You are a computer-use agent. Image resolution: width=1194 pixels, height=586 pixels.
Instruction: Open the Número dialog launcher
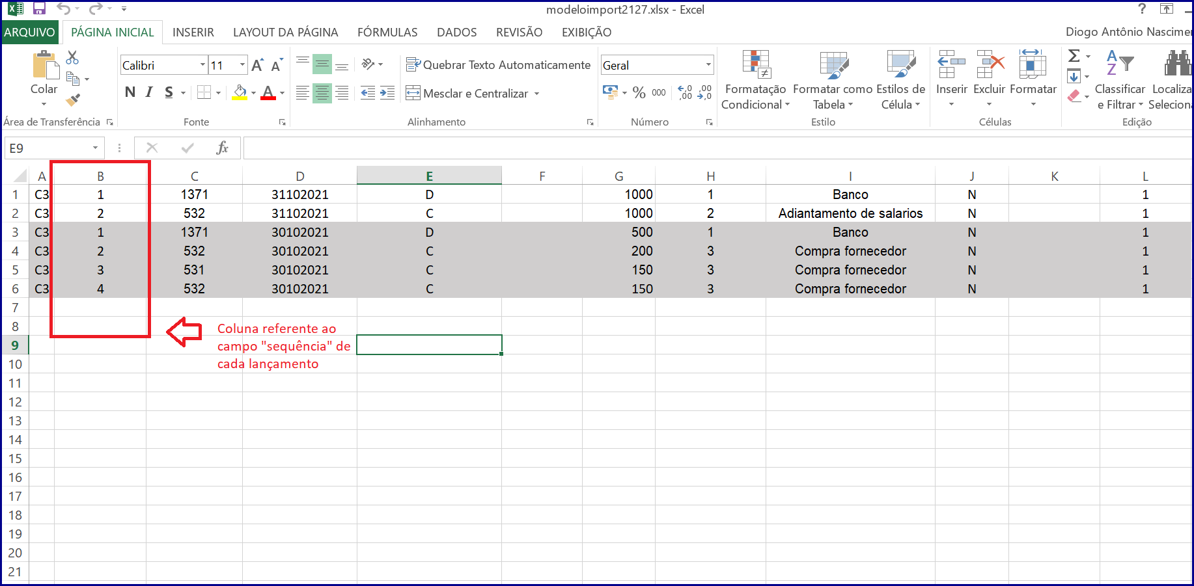point(709,122)
